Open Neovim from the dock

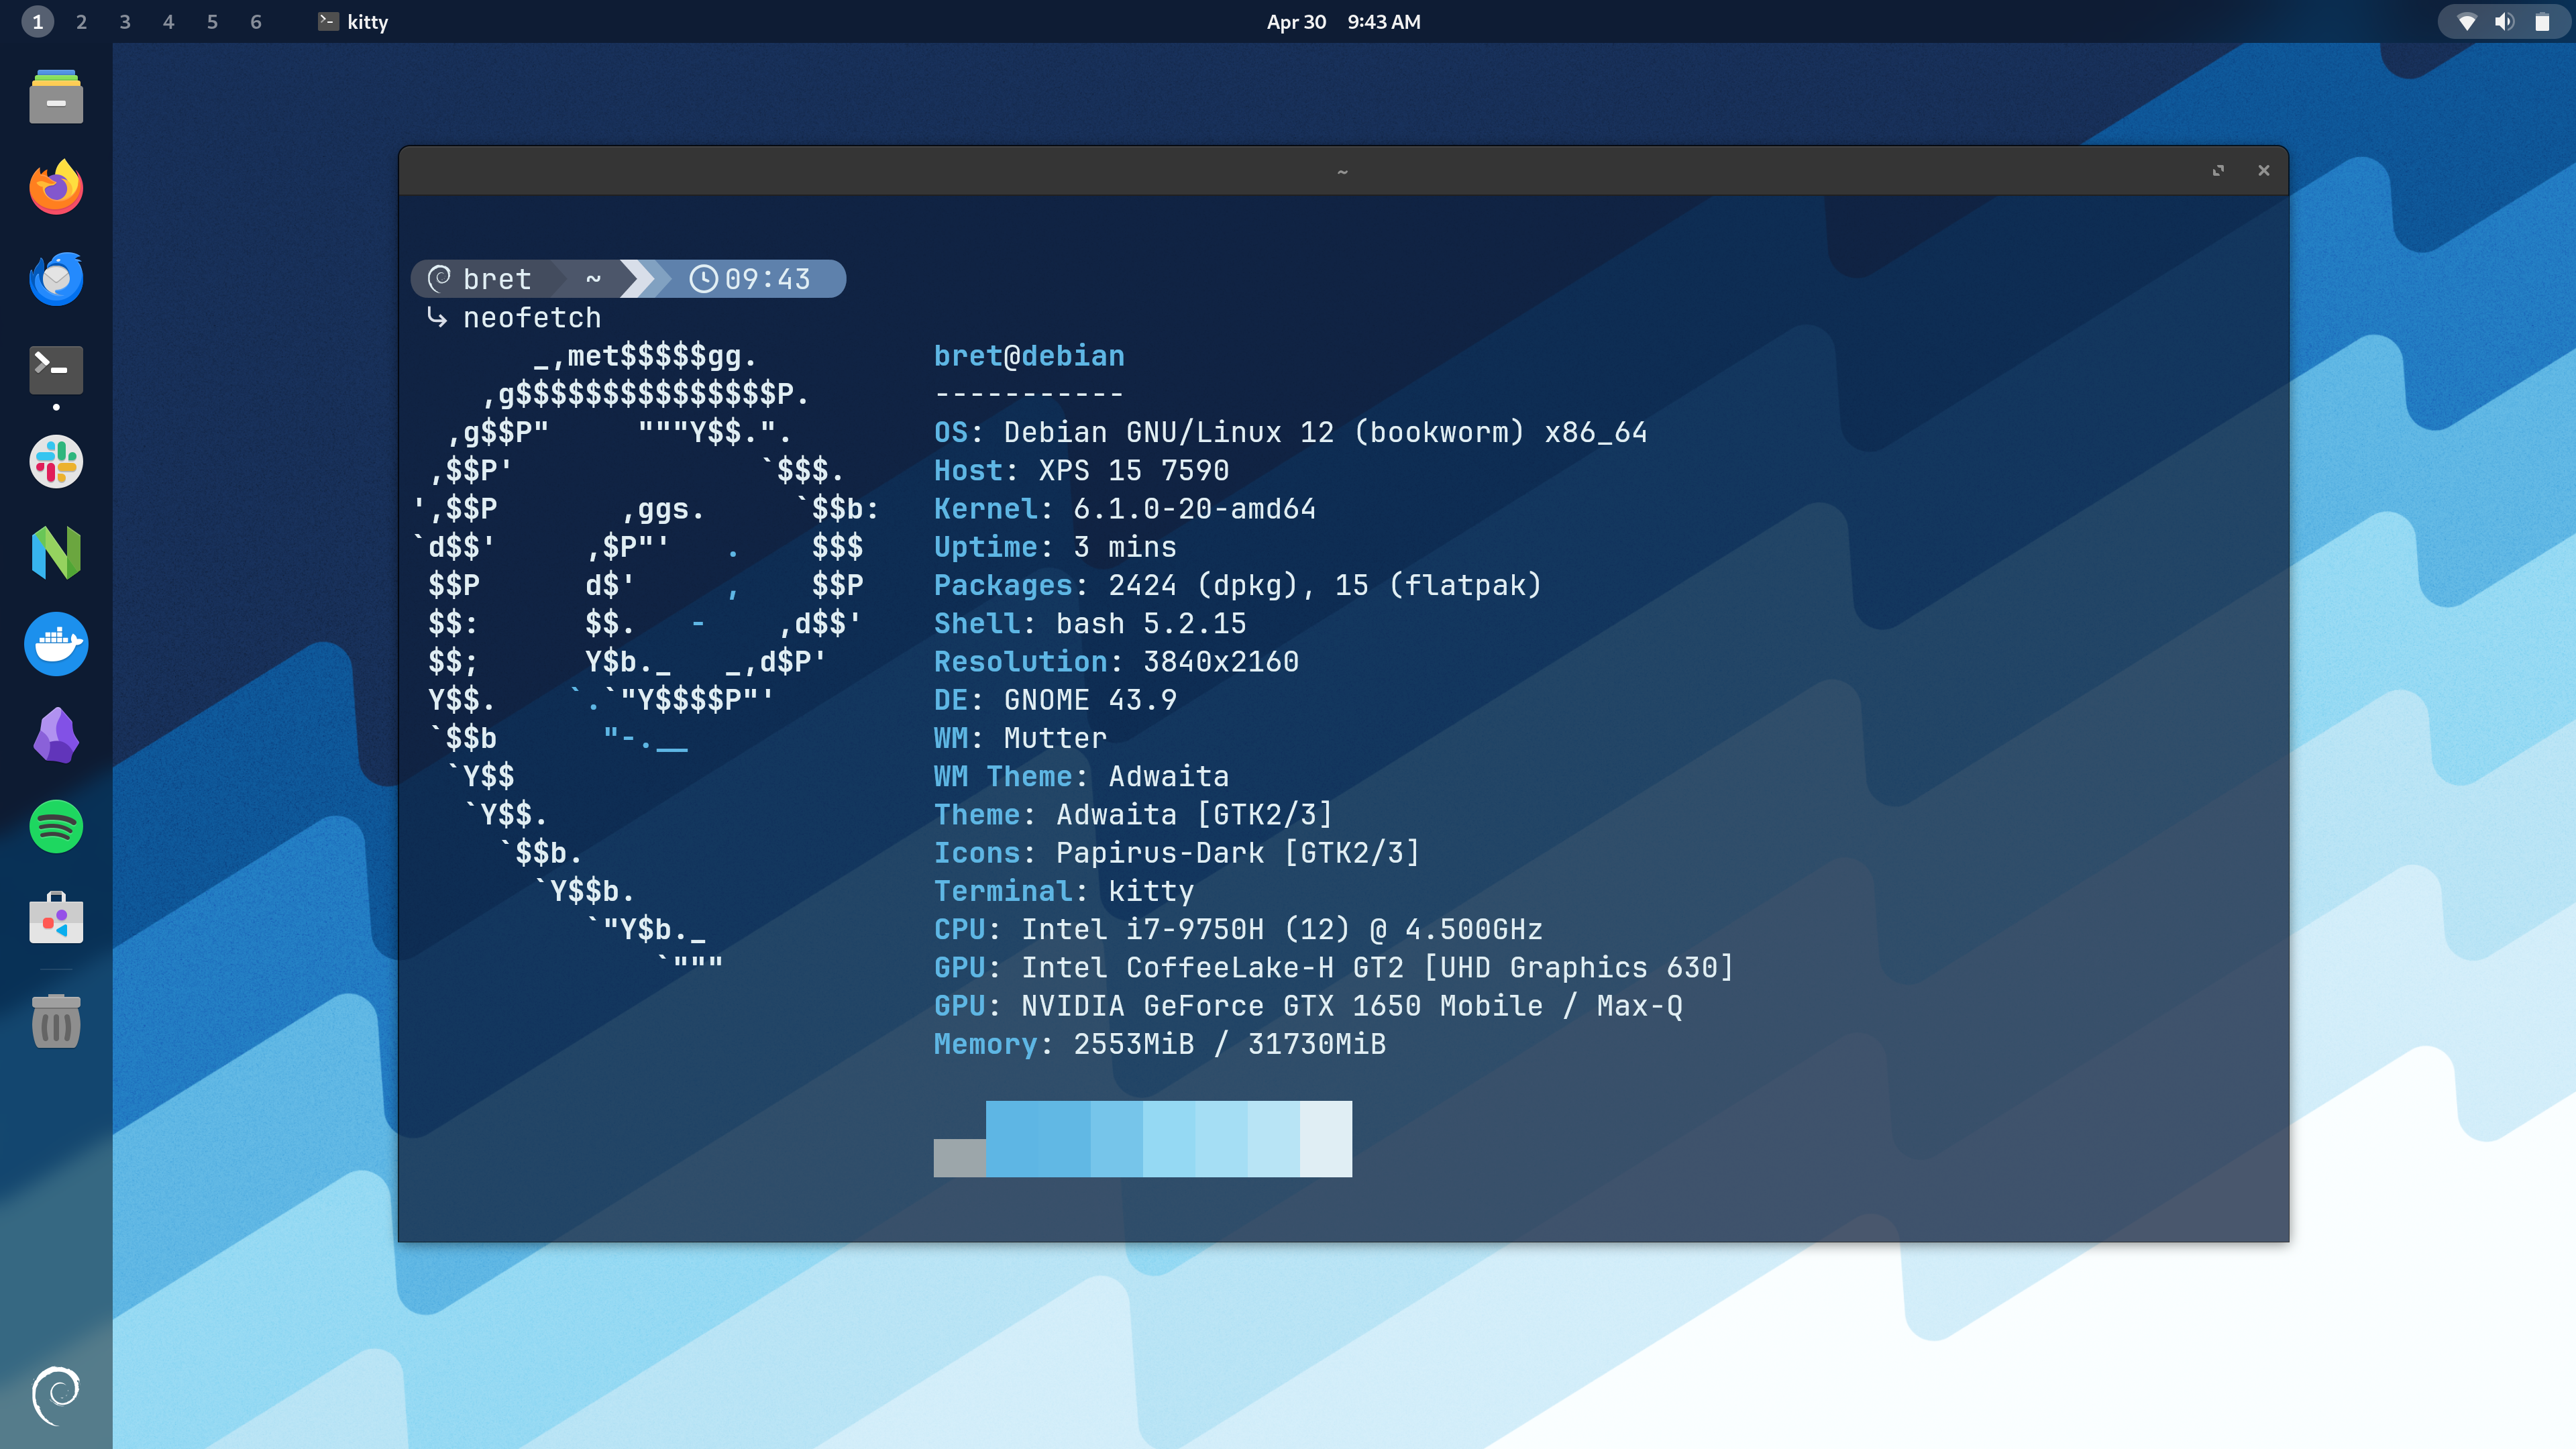pos(56,552)
